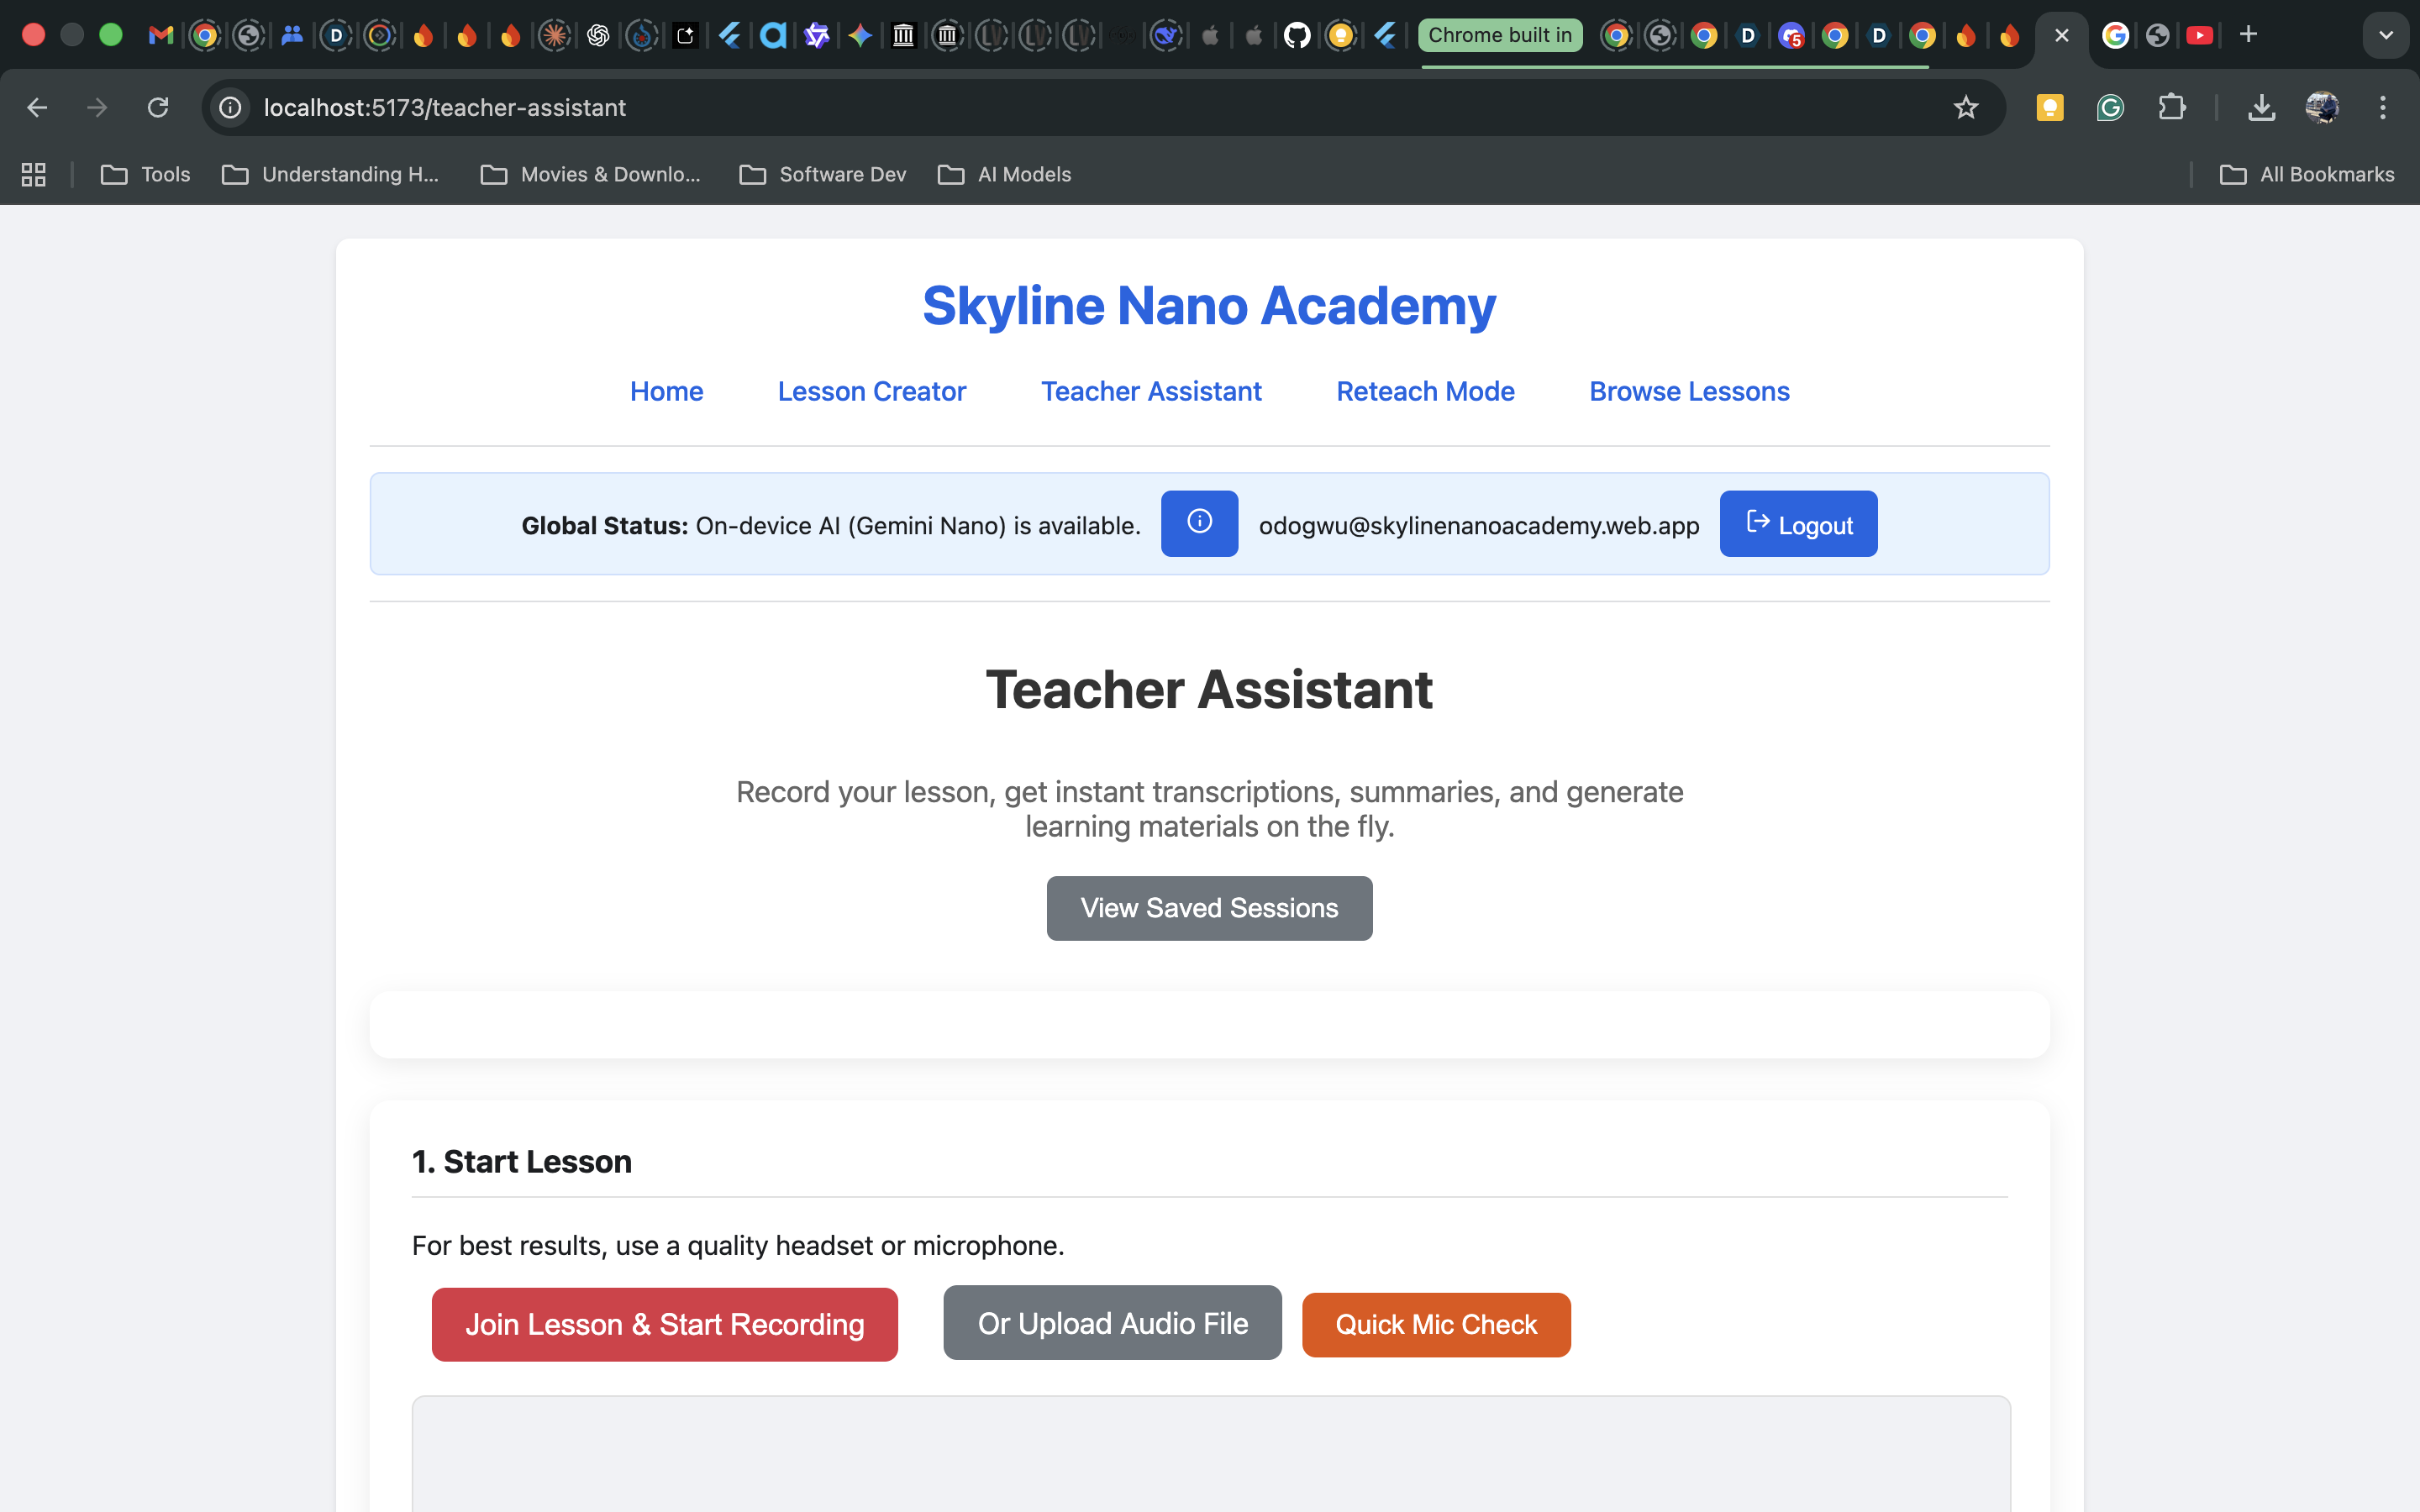The height and width of the screenshot is (1512, 2420).
Task: Switch to Reteach Mode in navigation
Action: (x=1425, y=391)
